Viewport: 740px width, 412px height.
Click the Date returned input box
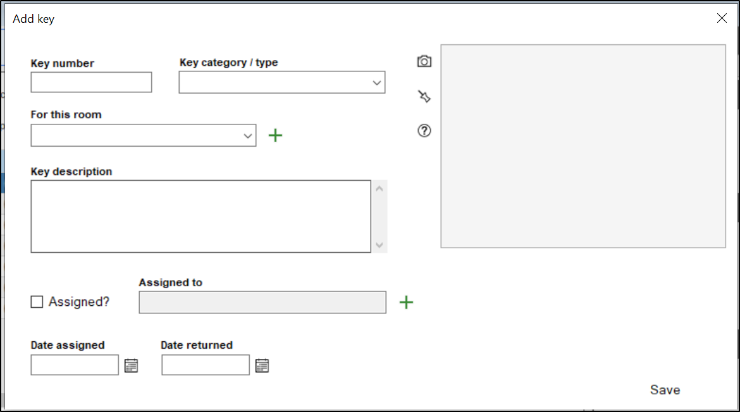click(x=206, y=365)
